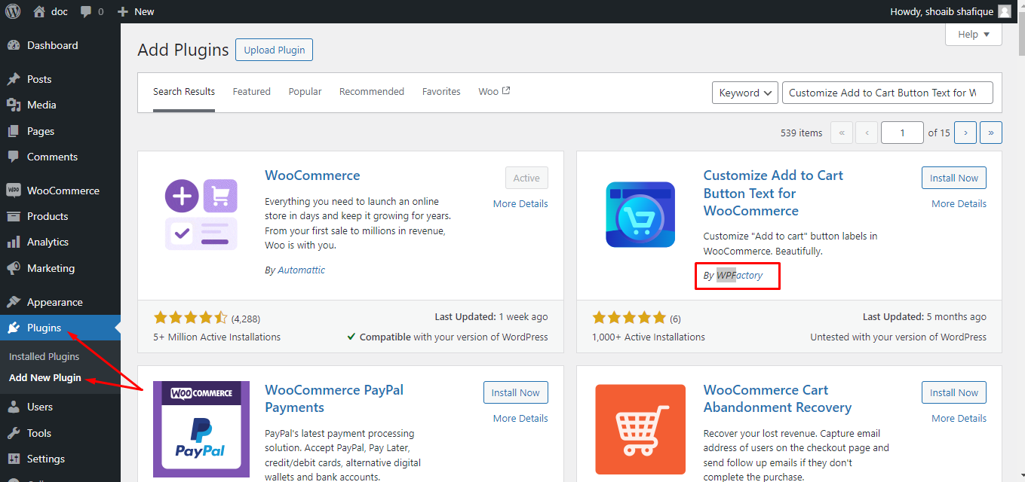Viewport: 1025px width, 482px height.
Task: Click the '+ New' content button
Action: pyautogui.click(x=136, y=11)
